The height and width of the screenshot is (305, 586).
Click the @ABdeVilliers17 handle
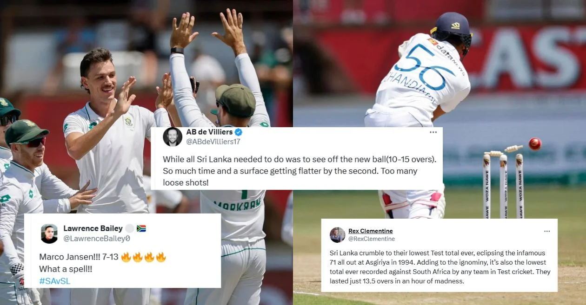pyautogui.click(x=213, y=142)
